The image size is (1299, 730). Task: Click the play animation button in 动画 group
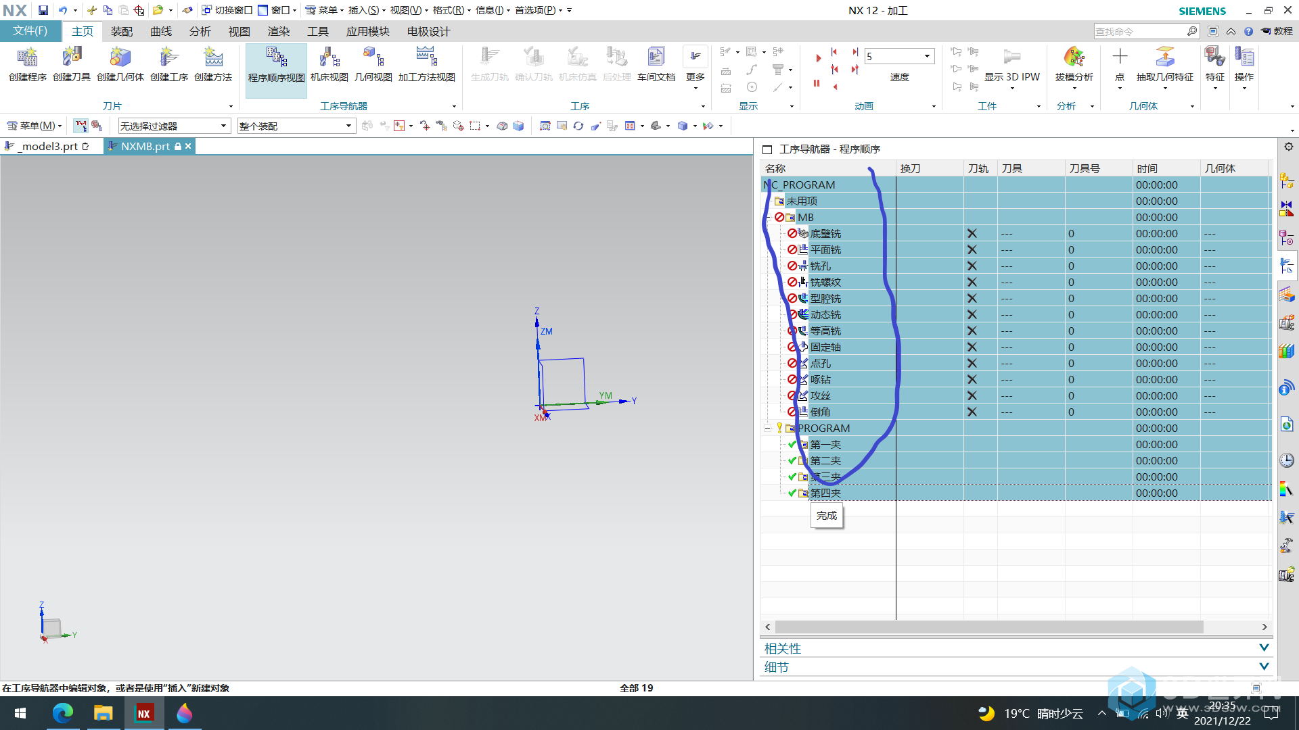pos(818,59)
